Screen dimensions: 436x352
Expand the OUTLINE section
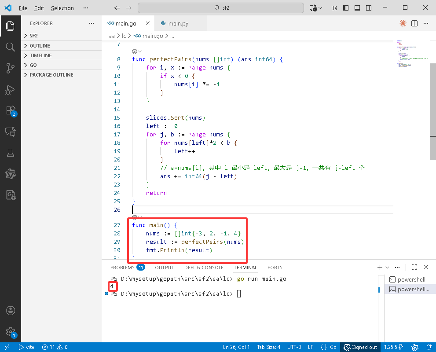tap(62, 46)
